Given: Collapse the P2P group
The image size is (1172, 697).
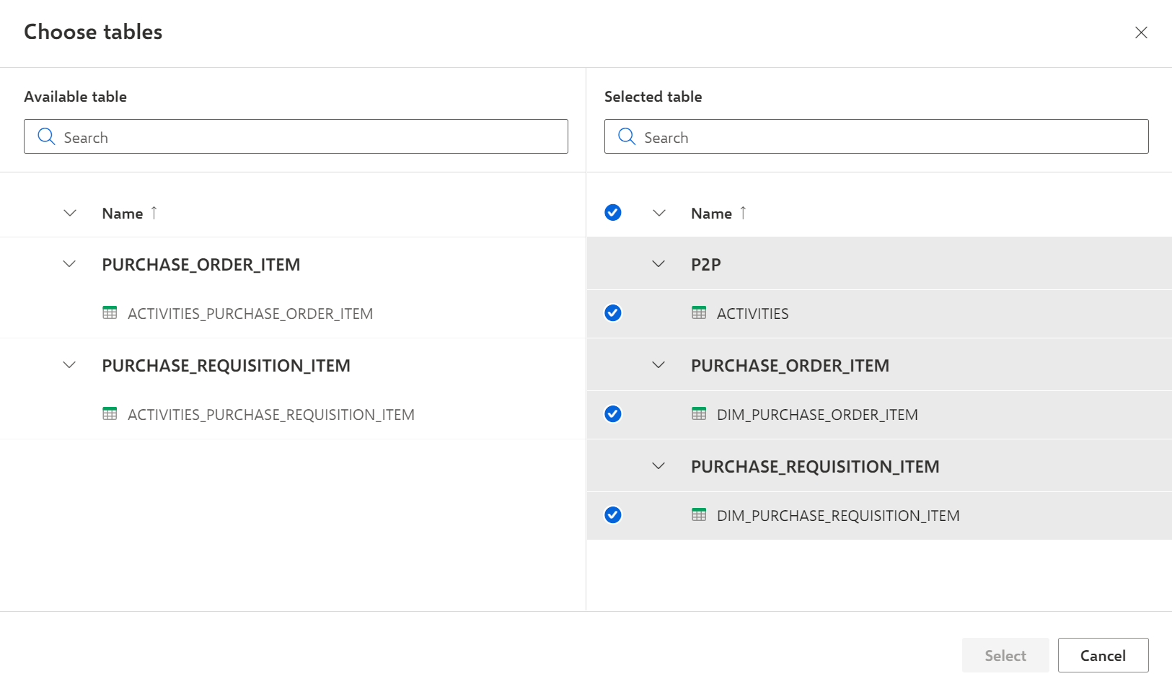Looking at the screenshot, I should [658, 264].
